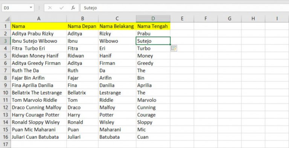The image size is (289, 148).
Task: Click cell 'Cuan' in Nama Tengah column
Action: [153, 137]
